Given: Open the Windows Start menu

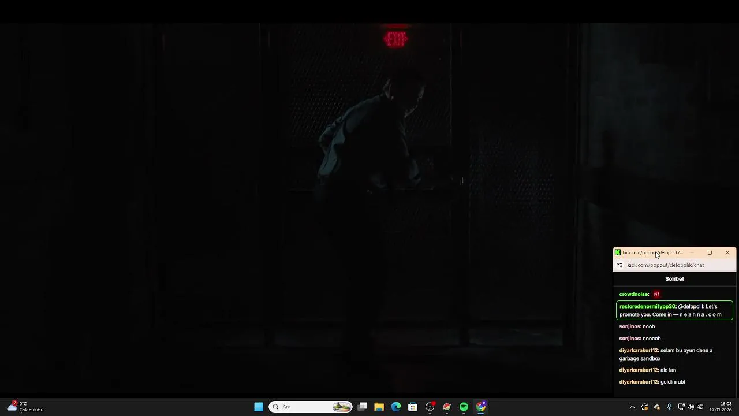Looking at the screenshot, I should (x=259, y=407).
